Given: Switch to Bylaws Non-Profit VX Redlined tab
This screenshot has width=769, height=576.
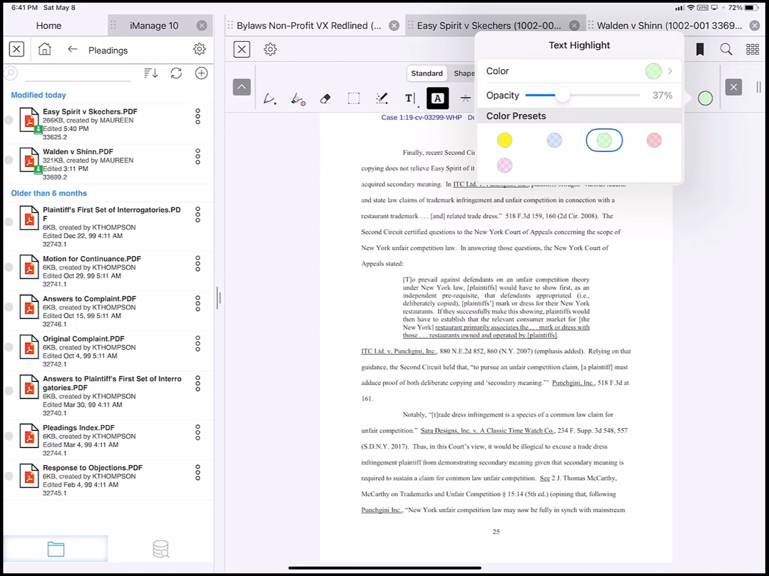Looking at the screenshot, I should 308,26.
